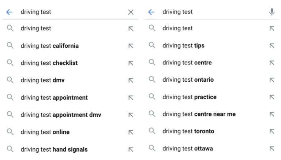This screenshot has width=281, height=160.
Task: Clear the left search field with X
Action: click(x=131, y=12)
